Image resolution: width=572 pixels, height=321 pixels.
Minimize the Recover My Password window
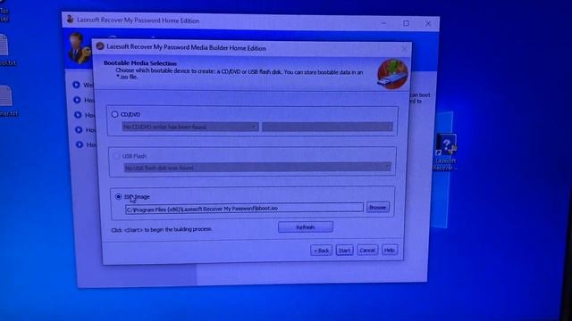point(383,23)
